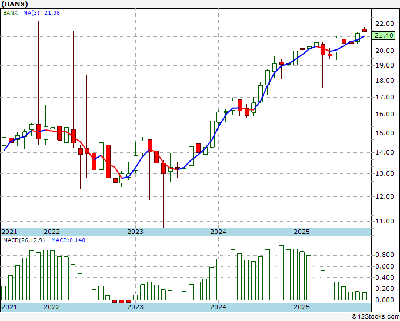The width and height of the screenshot is (400, 321).
Task: Click the tallest MACD histogram bar
Action: pos(274,272)
